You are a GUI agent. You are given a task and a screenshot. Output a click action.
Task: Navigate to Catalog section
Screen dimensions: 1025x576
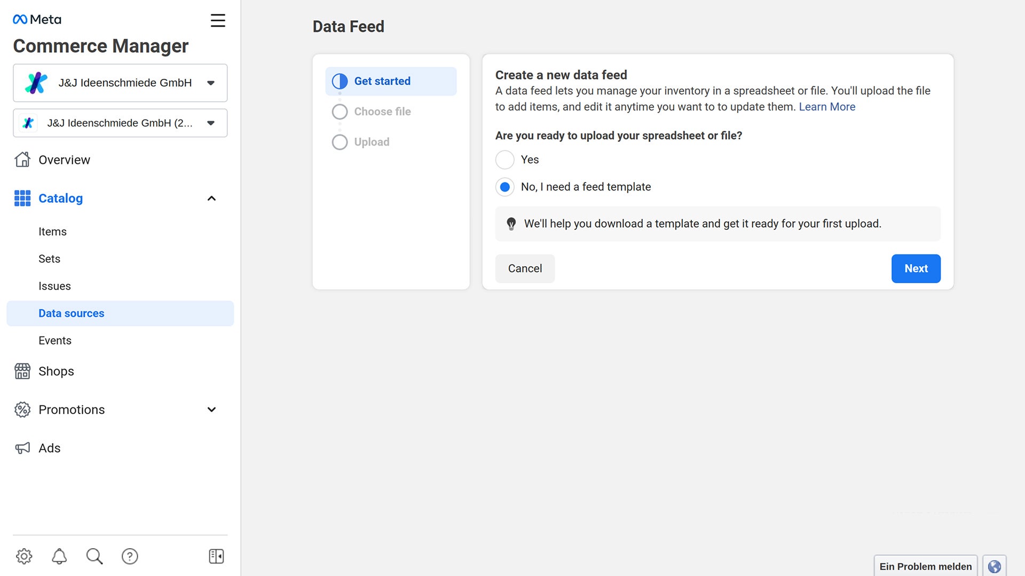coord(60,198)
